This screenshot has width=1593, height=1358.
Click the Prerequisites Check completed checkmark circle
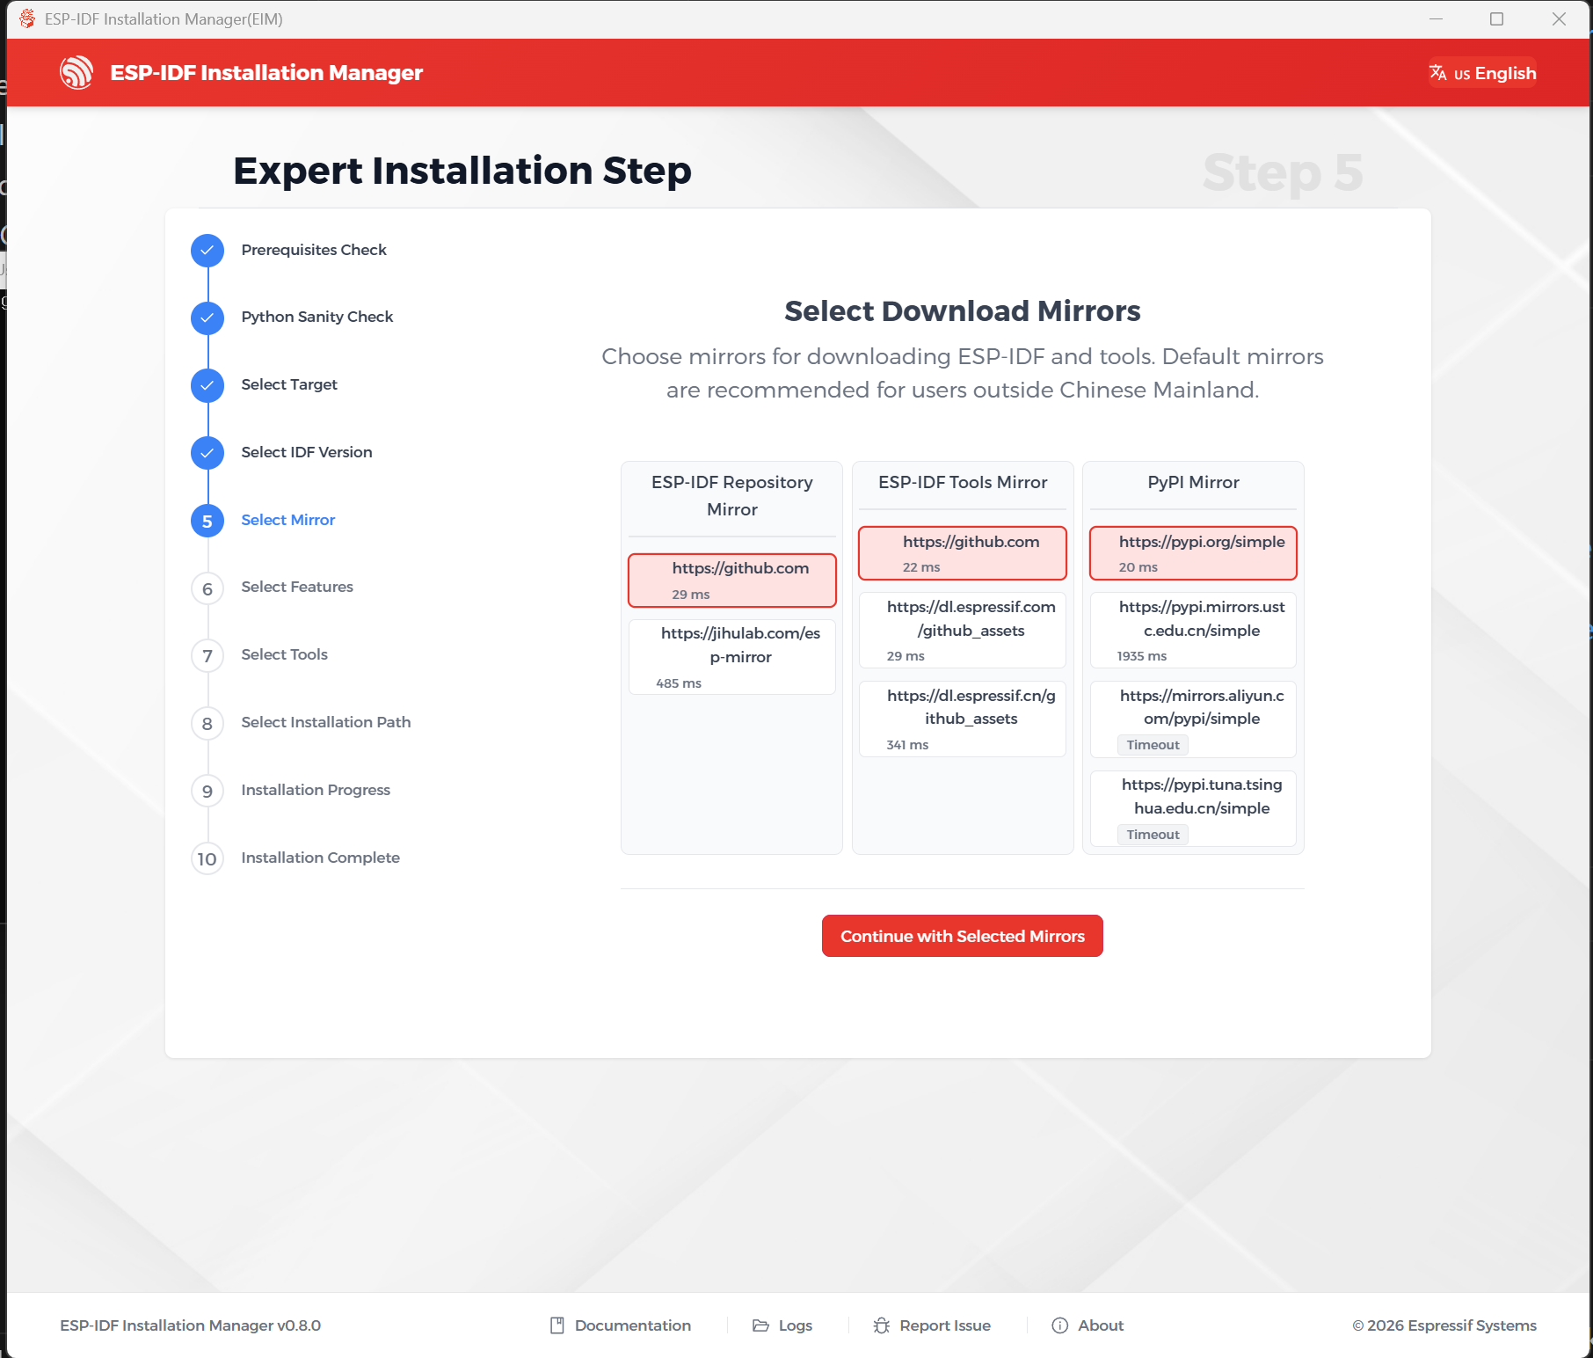(x=207, y=251)
